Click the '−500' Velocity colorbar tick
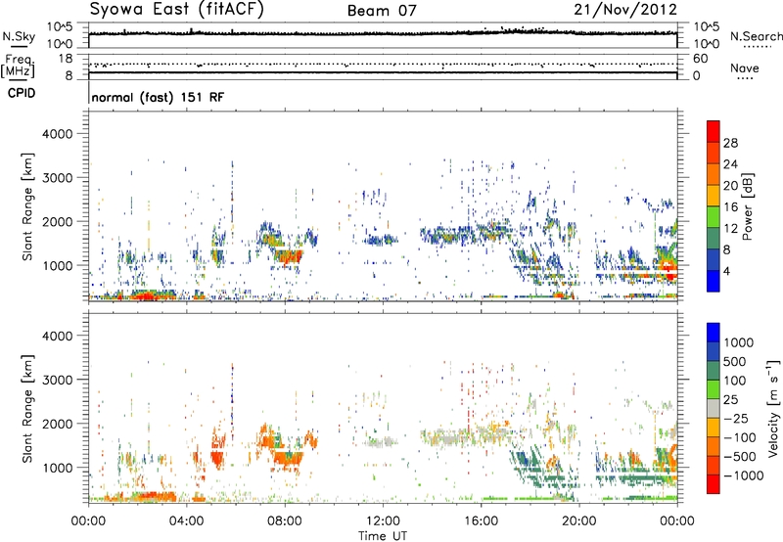Viewport: 783px width, 542px height. (x=740, y=456)
